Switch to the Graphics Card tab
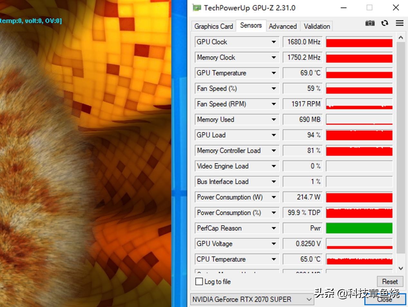Screen dimensions: 408x307 tap(213, 26)
